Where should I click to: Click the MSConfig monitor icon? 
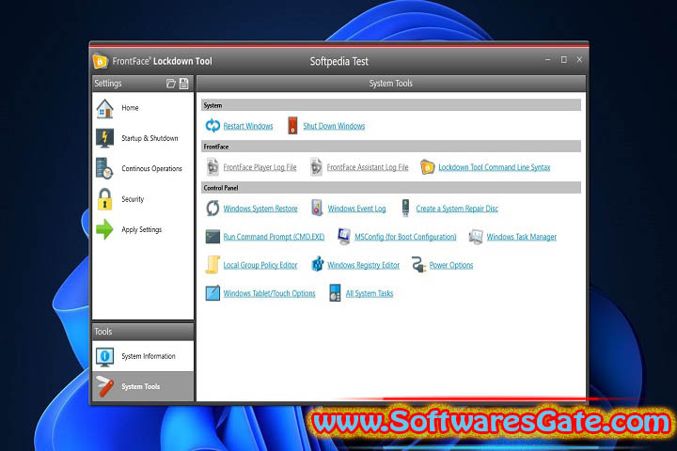pyautogui.click(x=344, y=237)
